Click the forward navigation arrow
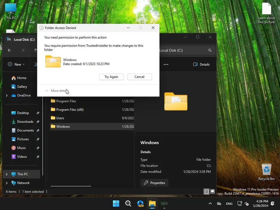Image resolution: width=280 pixels, height=210 pixels. pyautogui.click(x=23, y=50)
